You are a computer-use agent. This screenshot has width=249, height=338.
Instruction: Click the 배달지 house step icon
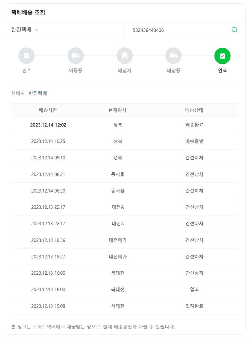(x=125, y=56)
